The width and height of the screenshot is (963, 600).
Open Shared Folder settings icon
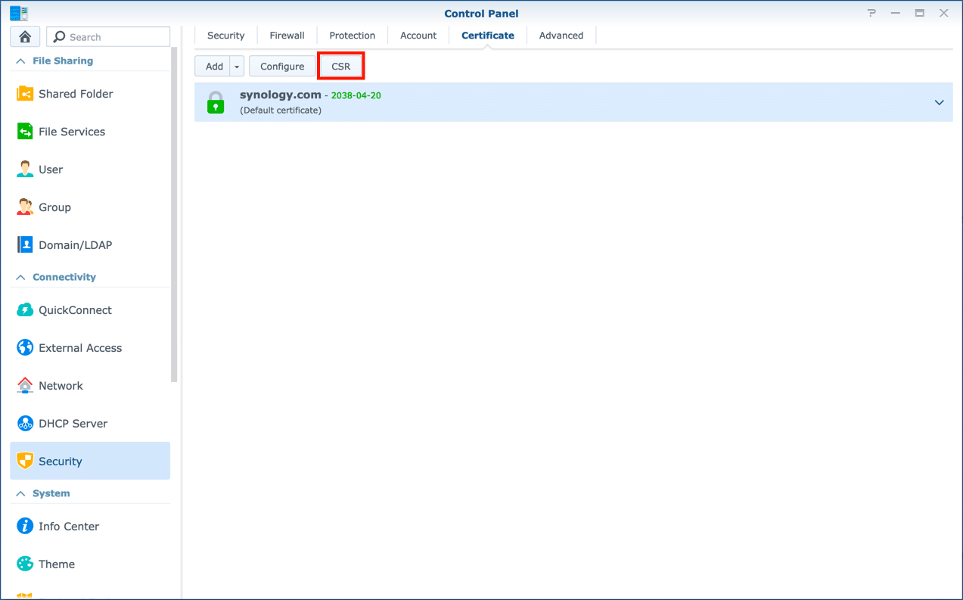pyautogui.click(x=25, y=94)
